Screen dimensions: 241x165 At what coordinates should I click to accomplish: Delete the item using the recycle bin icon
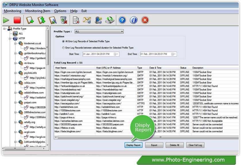pyautogui.click(x=64, y=20)
